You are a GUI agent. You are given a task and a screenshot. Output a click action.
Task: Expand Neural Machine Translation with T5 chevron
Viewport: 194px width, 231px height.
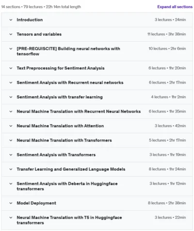point(11,218)
